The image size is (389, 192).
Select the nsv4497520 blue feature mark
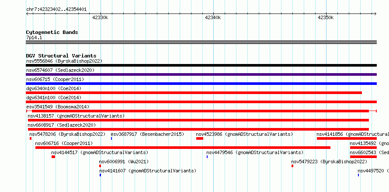[x=358, y=175]
